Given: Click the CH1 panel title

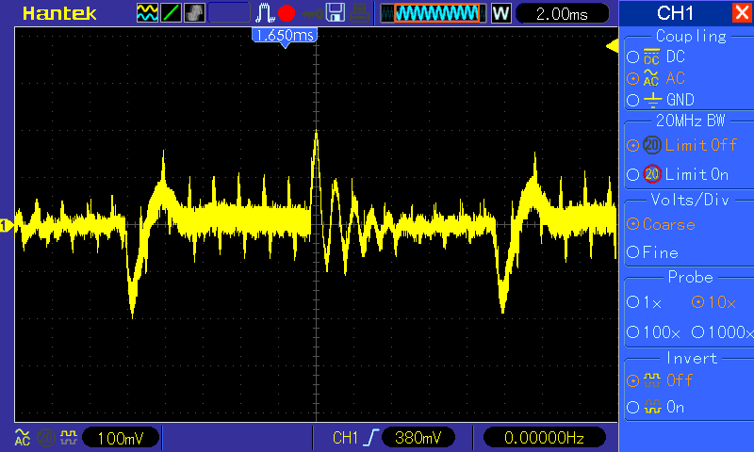Looking at the screenshot, I should (675, 13).
